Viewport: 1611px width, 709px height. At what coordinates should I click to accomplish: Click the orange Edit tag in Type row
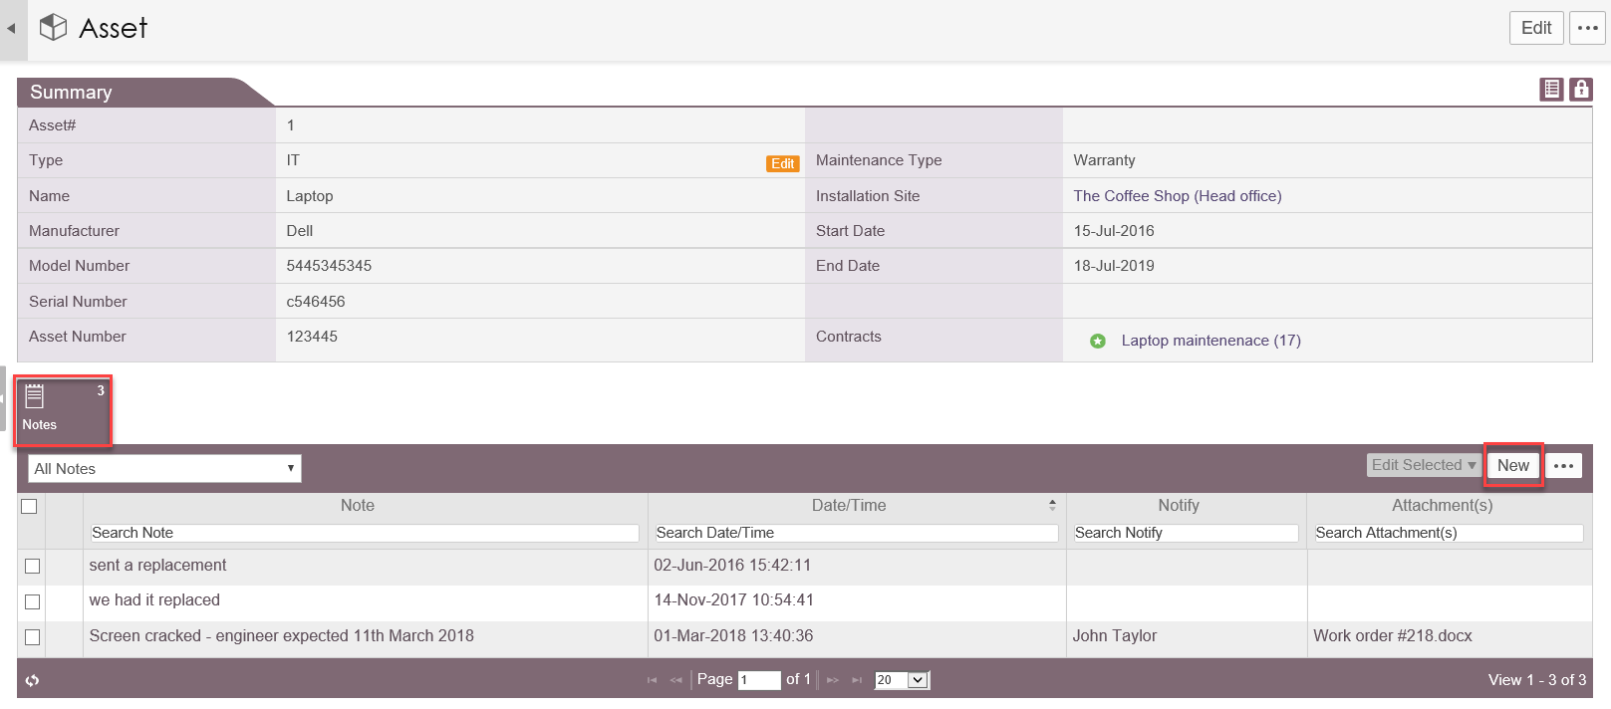pos(783,164)
